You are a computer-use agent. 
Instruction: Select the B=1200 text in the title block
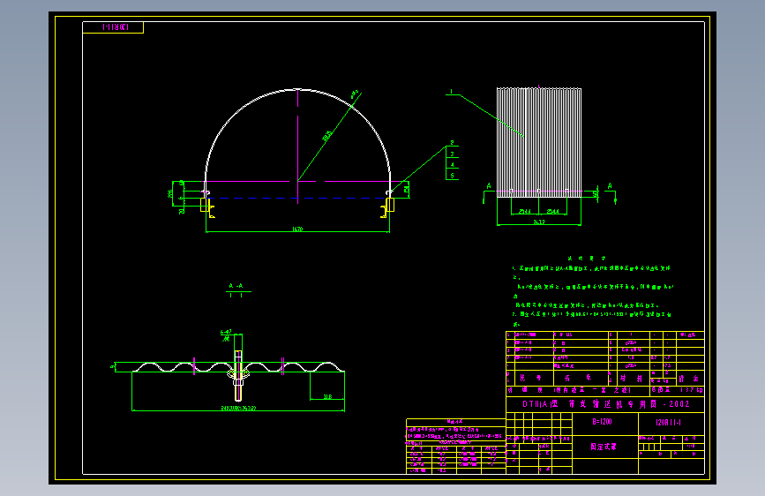602,422
